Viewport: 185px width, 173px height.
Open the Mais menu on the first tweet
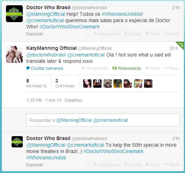[172, 34]
